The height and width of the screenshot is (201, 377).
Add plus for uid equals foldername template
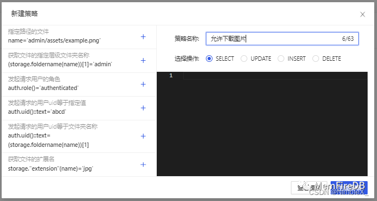tap(143, 136)
